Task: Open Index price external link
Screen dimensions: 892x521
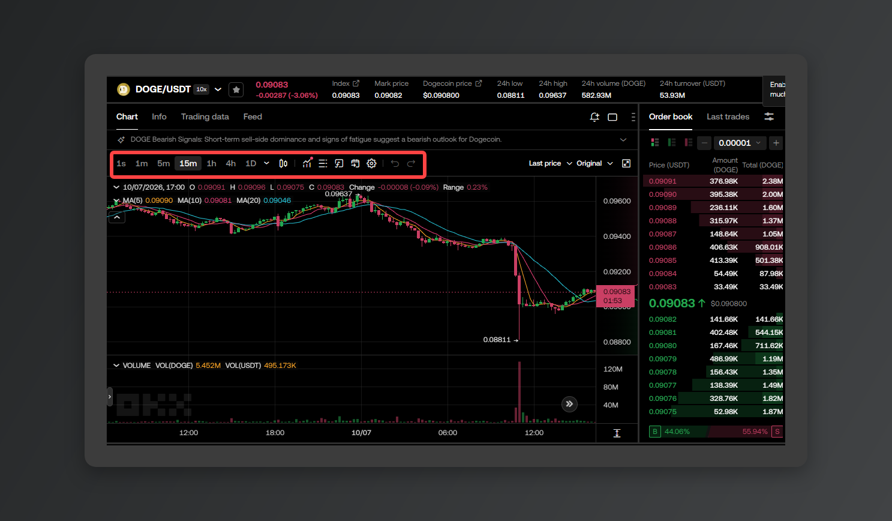Action: pos(356,83)
